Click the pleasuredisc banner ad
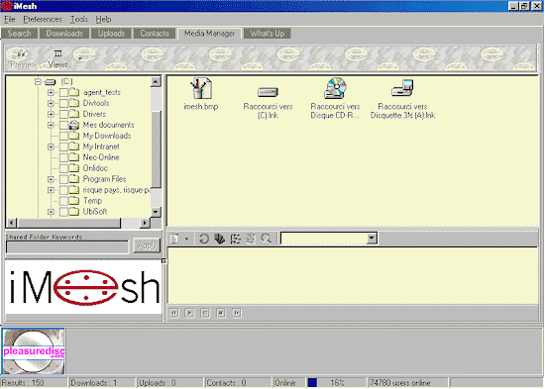The image size is (545, 389). [34, 351]
